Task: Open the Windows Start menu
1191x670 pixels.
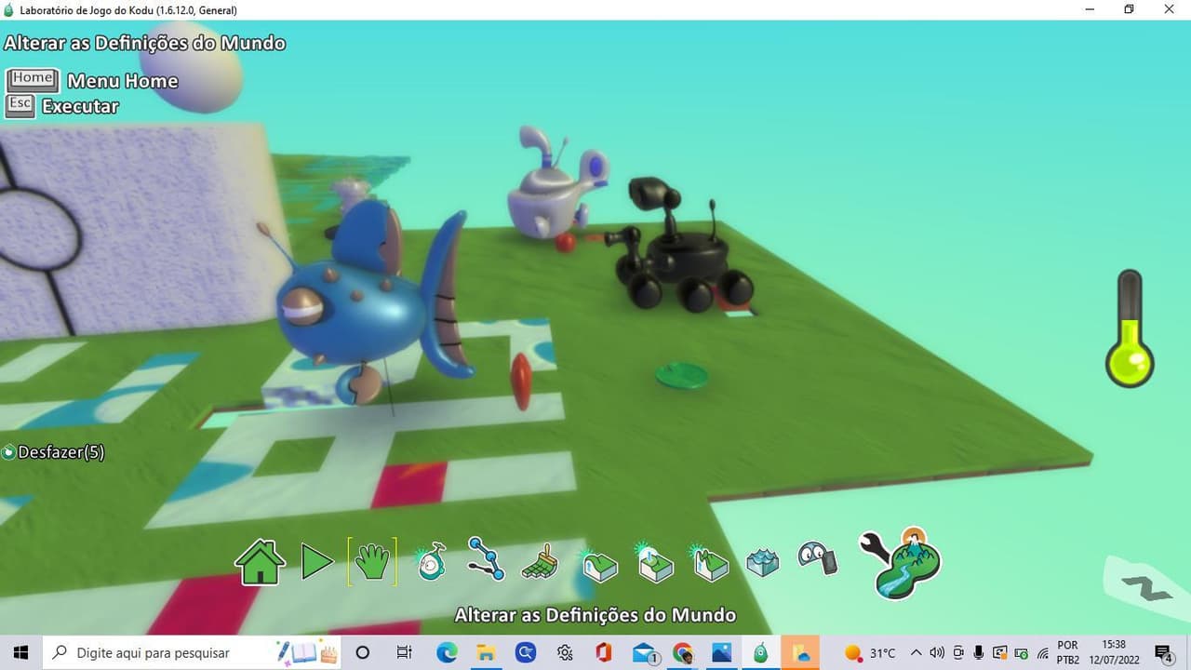Action: 20,652
